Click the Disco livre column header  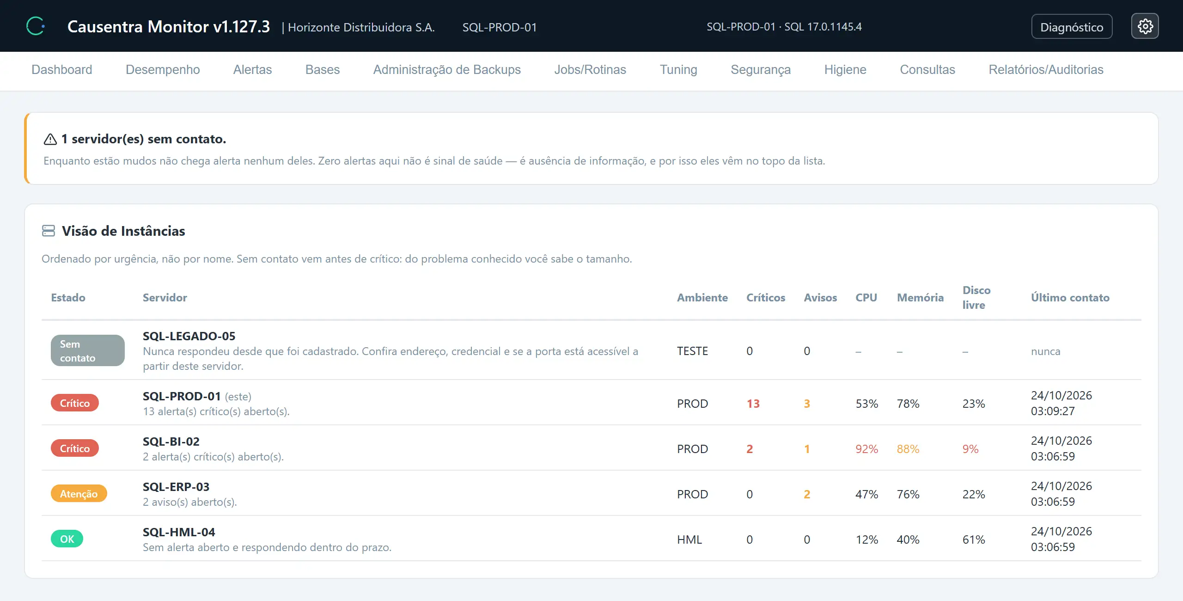point(976,298)
